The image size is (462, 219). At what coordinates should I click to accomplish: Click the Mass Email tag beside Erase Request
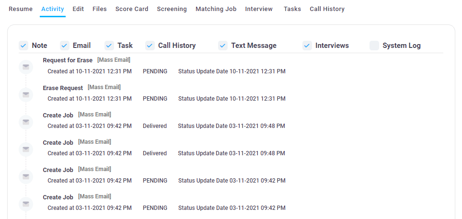104,87
